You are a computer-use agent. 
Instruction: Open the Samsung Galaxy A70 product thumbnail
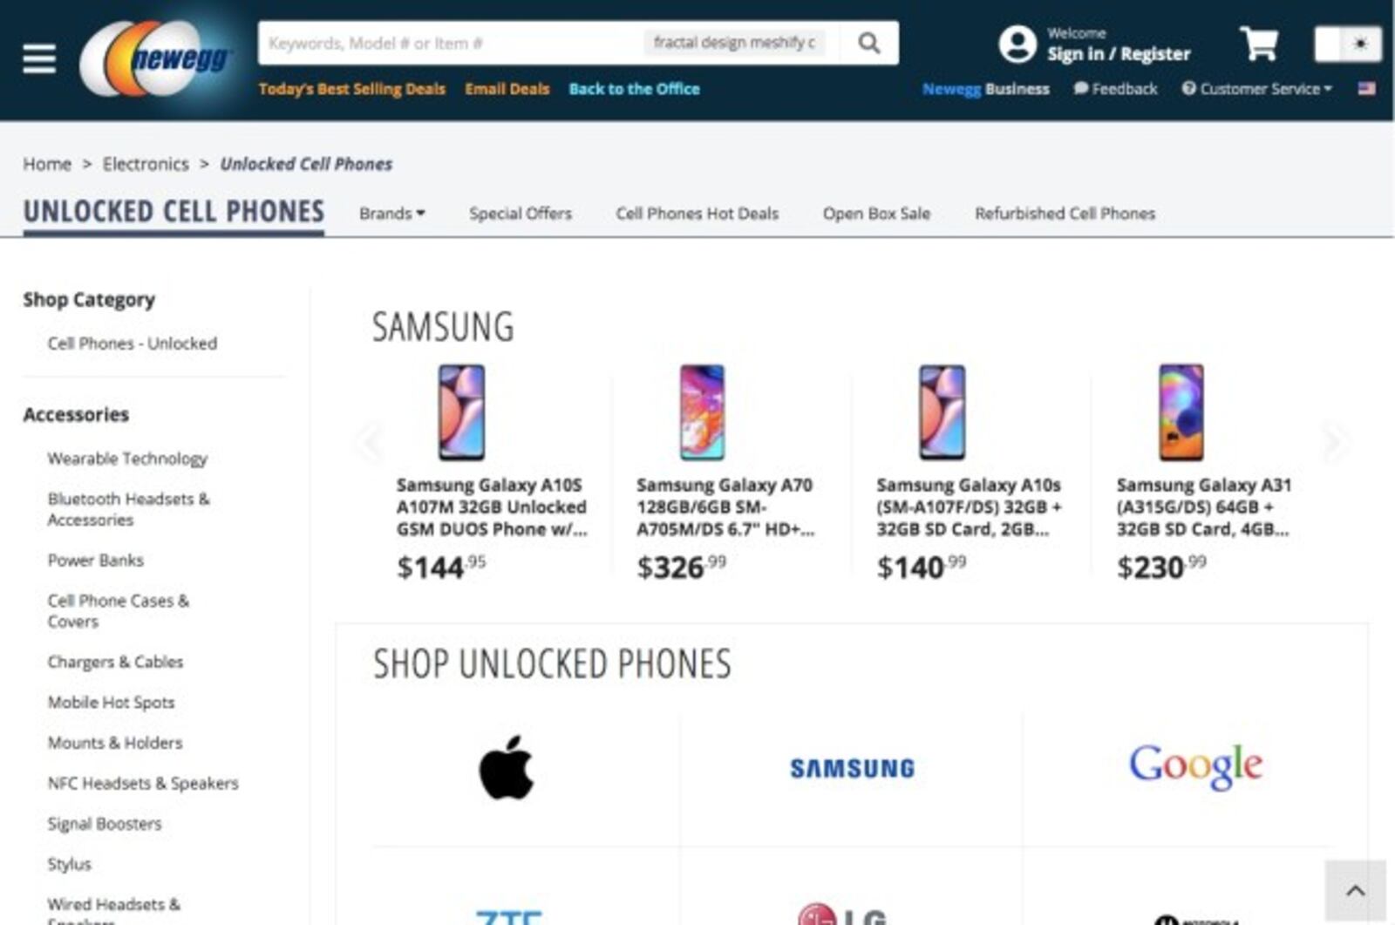pos(702,412)
